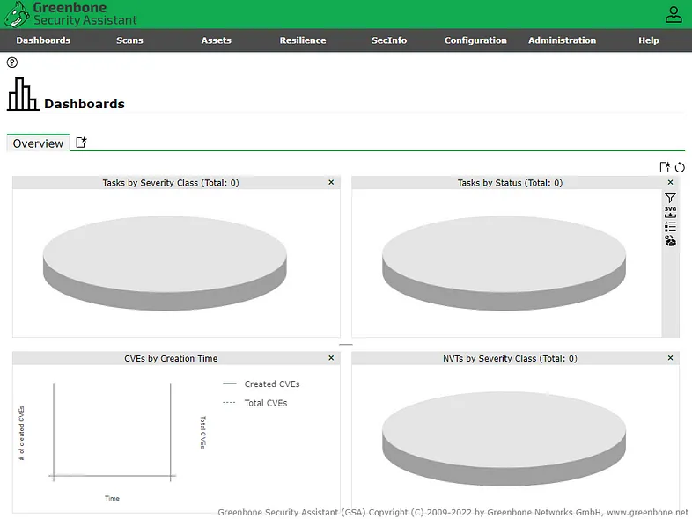Screen dimensions: 692x519
Task: Click the Dashboards bar chart icon
Action: [x=24, y=94]
